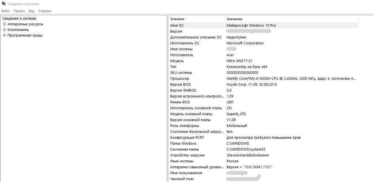The image size is (374, 182).
Task: Click the Вкл. value
Action: click(230, 132)
